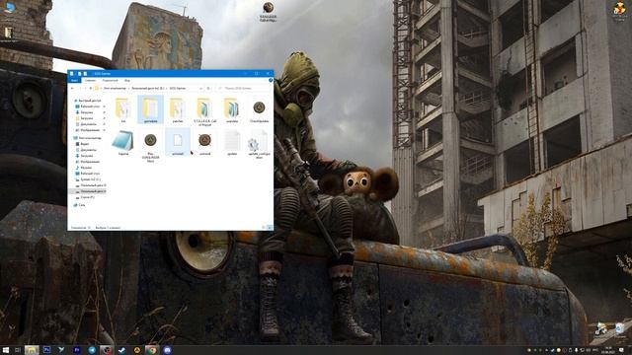Click the GOG Games breadcrumb segment

[178, 88]
